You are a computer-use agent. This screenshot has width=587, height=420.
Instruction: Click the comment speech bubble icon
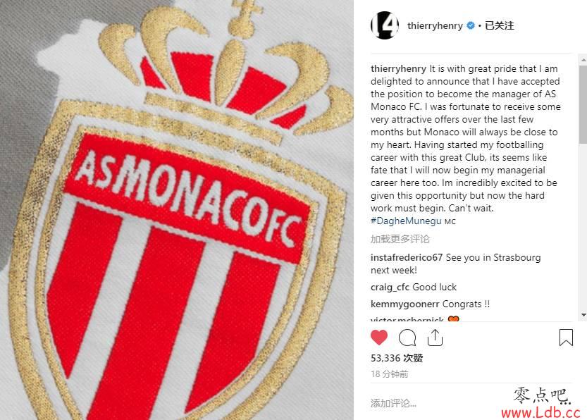pyautogui.click(x=407, y=338)
